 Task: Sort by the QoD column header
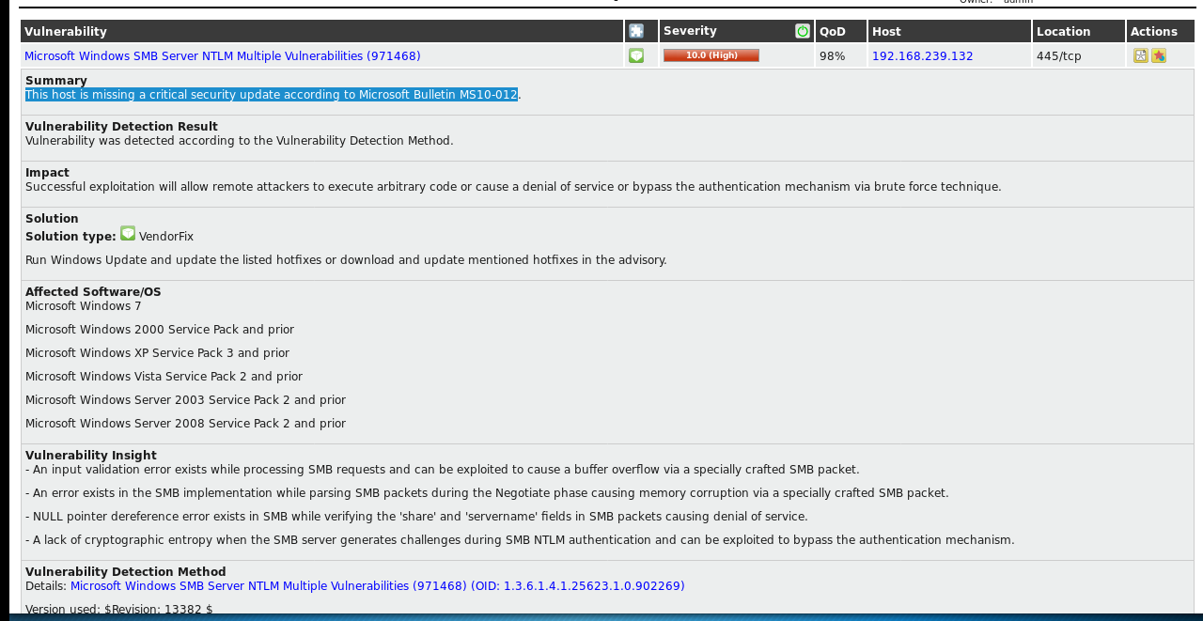coord(833,32)
